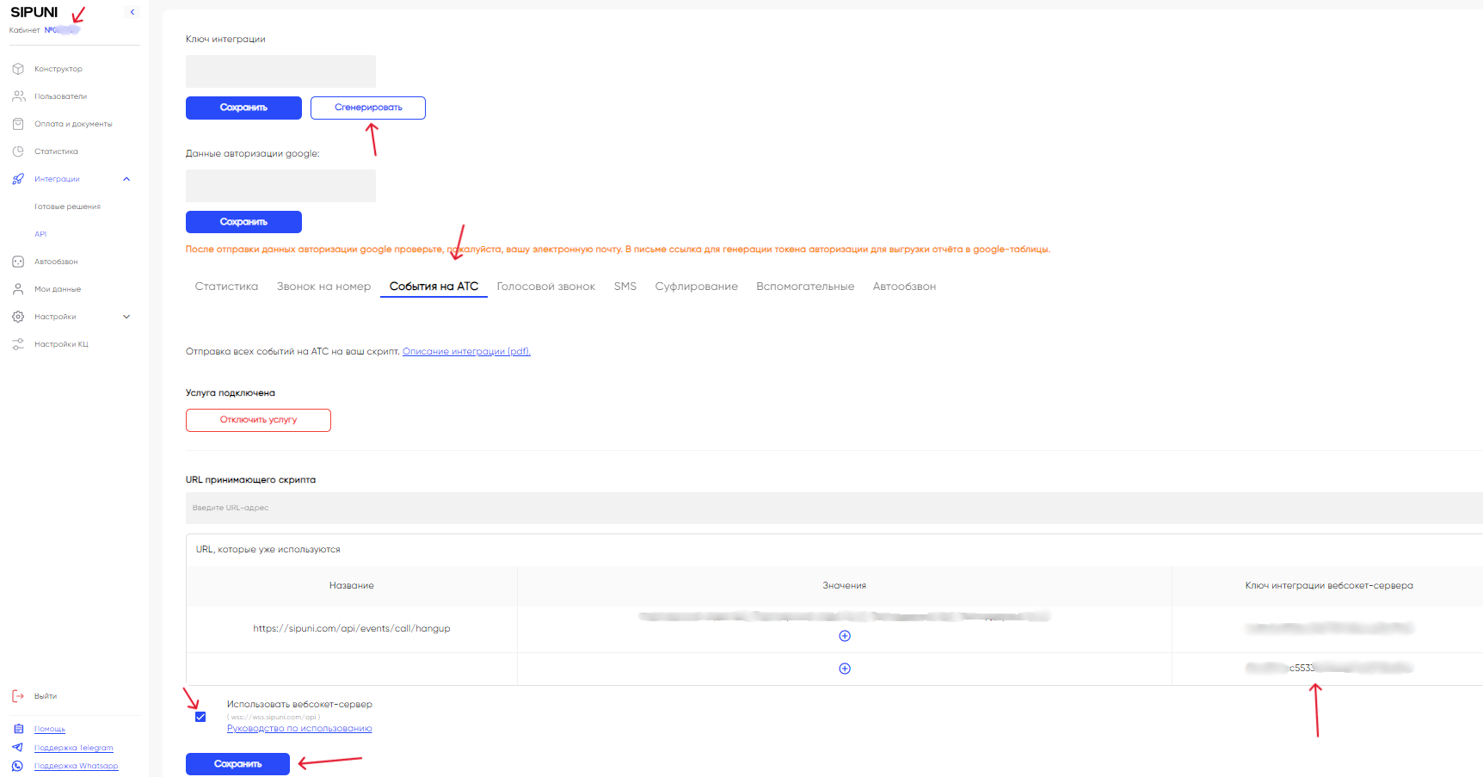Select the Автообзвон tab

(904, 287)
